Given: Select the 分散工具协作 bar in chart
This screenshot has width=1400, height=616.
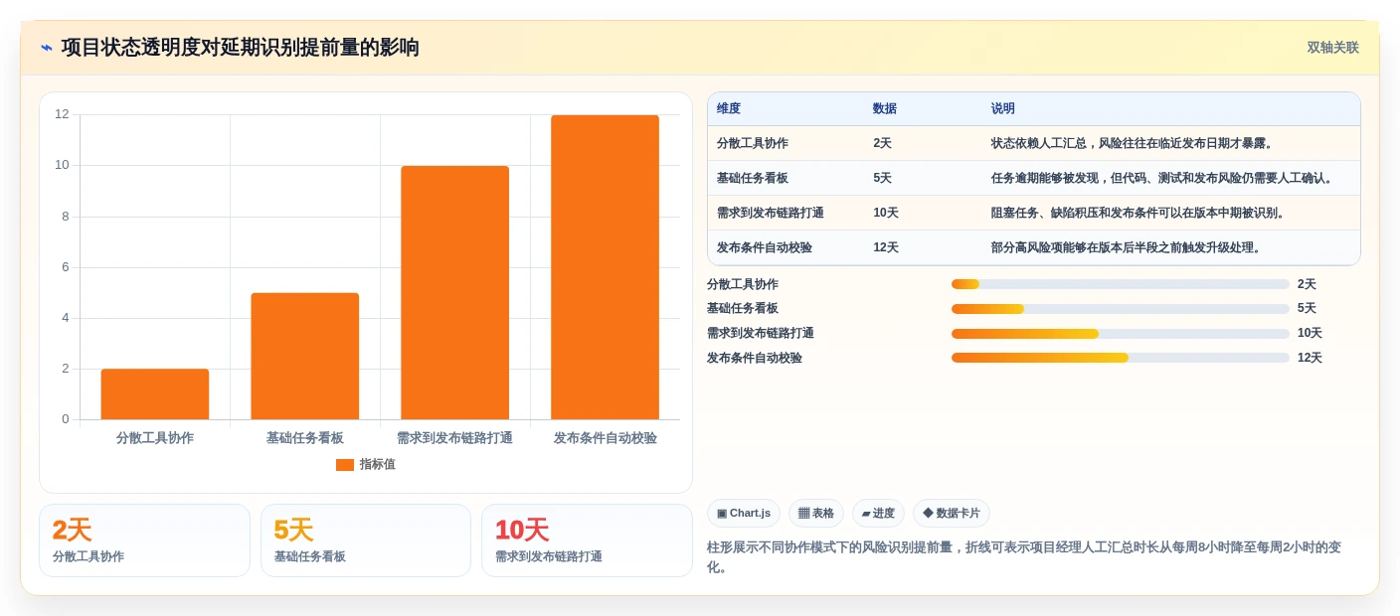Looking at the screenshot, I should pos(155,394).
